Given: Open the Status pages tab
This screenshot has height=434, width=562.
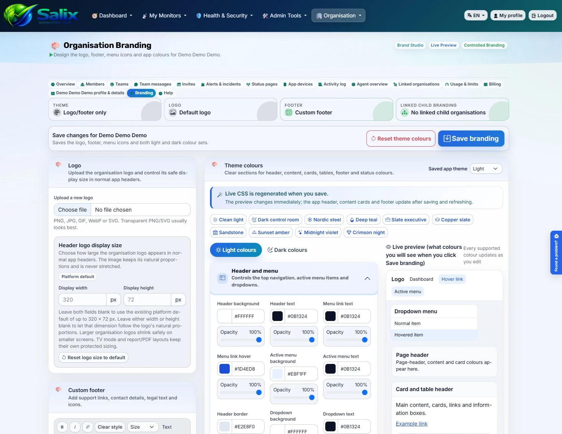Looking at the screenshot, I should point(262,84).
